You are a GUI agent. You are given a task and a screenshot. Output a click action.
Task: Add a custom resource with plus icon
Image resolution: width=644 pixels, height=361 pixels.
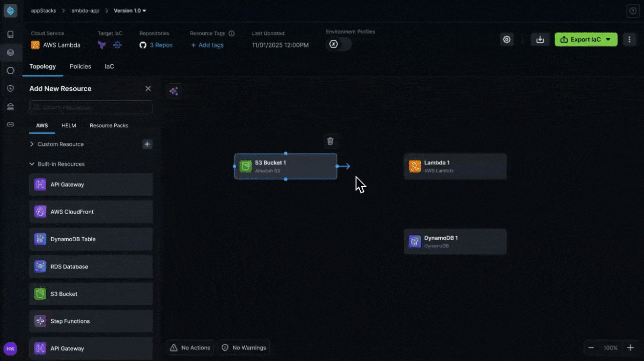click(x=147, y=144)
